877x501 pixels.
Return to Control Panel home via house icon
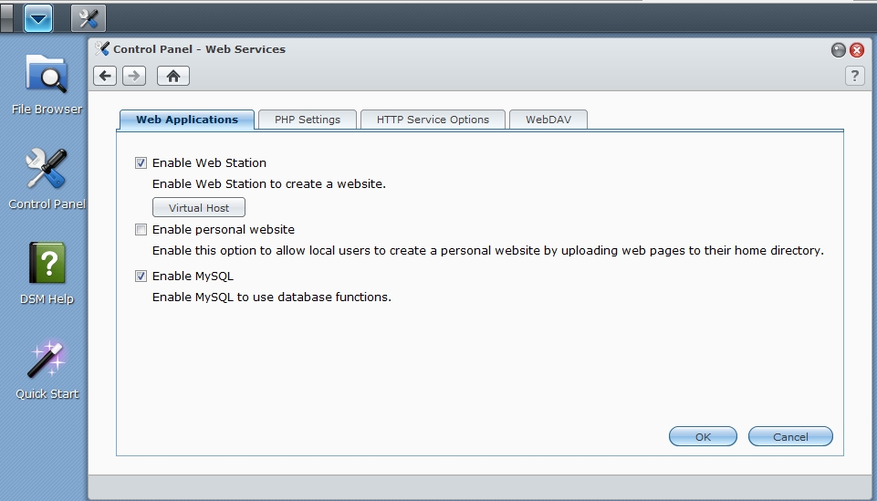[x=172, y=76]
